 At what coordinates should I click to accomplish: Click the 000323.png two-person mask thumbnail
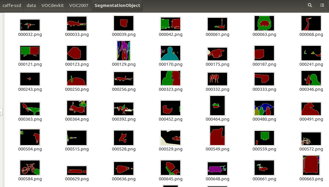coord(170,78)
